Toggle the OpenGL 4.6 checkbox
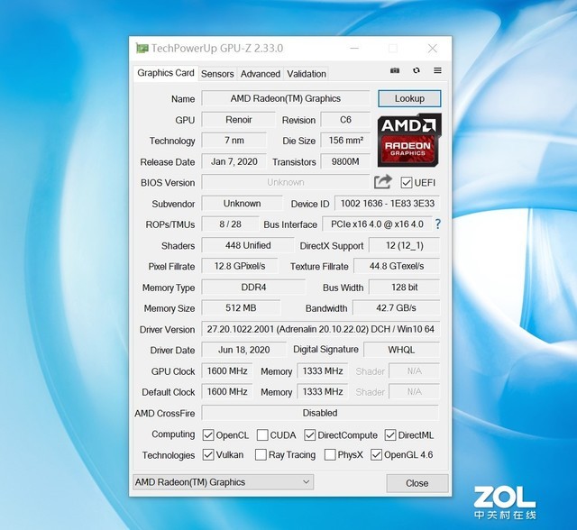 pyautogui.click(x=377, y=454)
